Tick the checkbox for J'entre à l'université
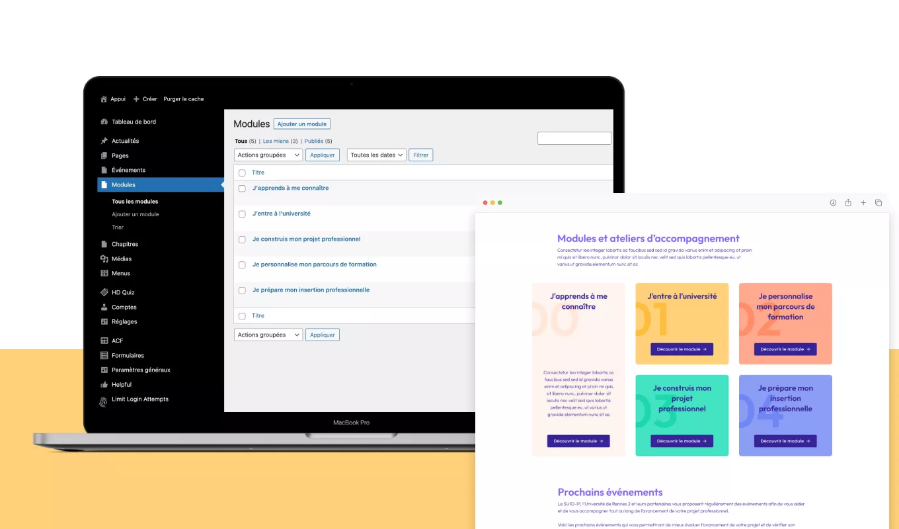This screenshot has height=529, width=899. click(242, 214)
